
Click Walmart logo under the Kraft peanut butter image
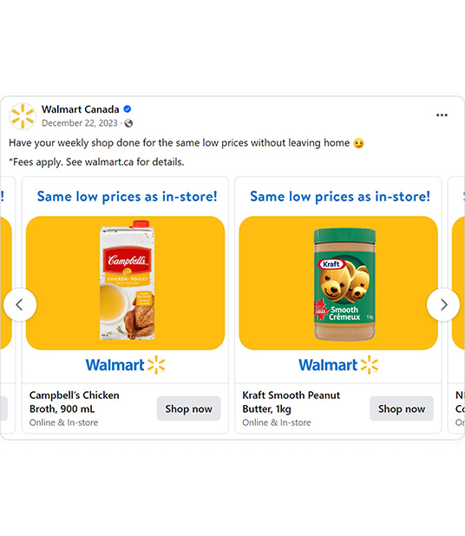coord(338,365)
